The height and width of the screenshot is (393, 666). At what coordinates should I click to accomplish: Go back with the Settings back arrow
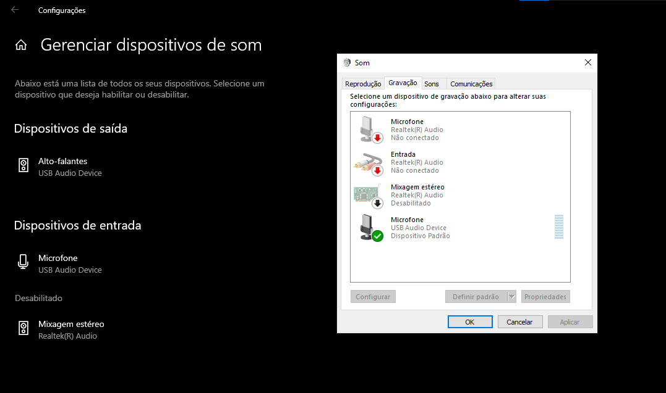pos(15,10)
